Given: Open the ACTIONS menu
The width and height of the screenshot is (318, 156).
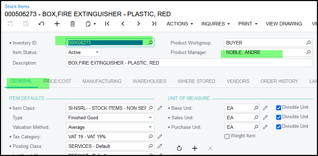Looking at the screenshot, I should pos(180,24).
